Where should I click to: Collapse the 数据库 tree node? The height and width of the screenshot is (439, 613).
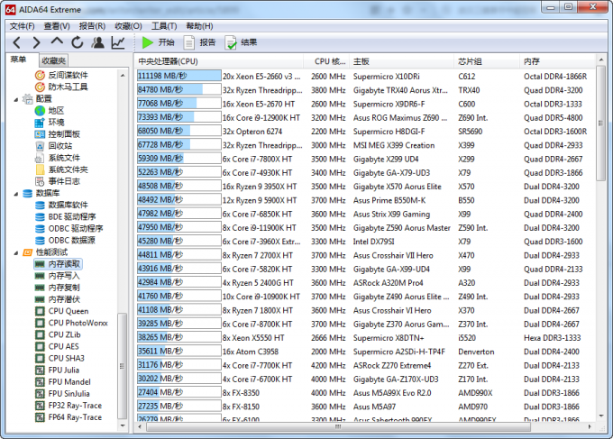pyautogui.click(x=16, y=193)
